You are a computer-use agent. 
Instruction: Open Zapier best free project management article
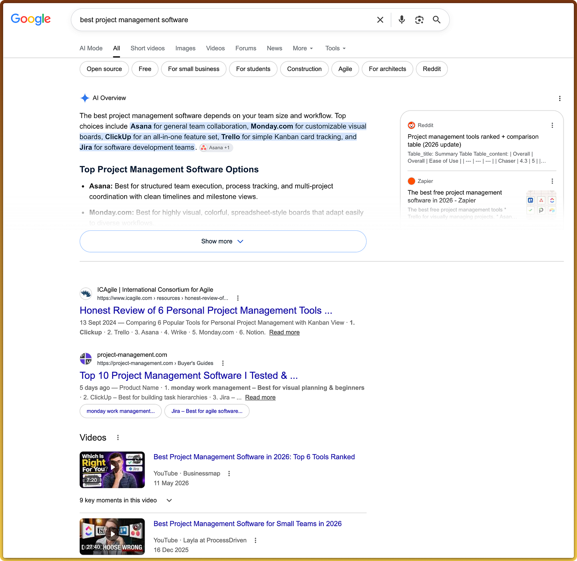455,196
